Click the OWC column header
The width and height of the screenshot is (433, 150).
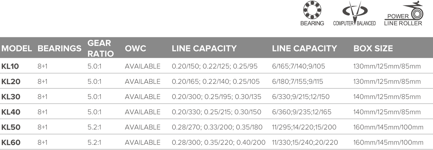[x=135, y=48]
